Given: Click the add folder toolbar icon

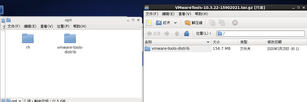Looking at the screenshot, I should click(222, 23).
